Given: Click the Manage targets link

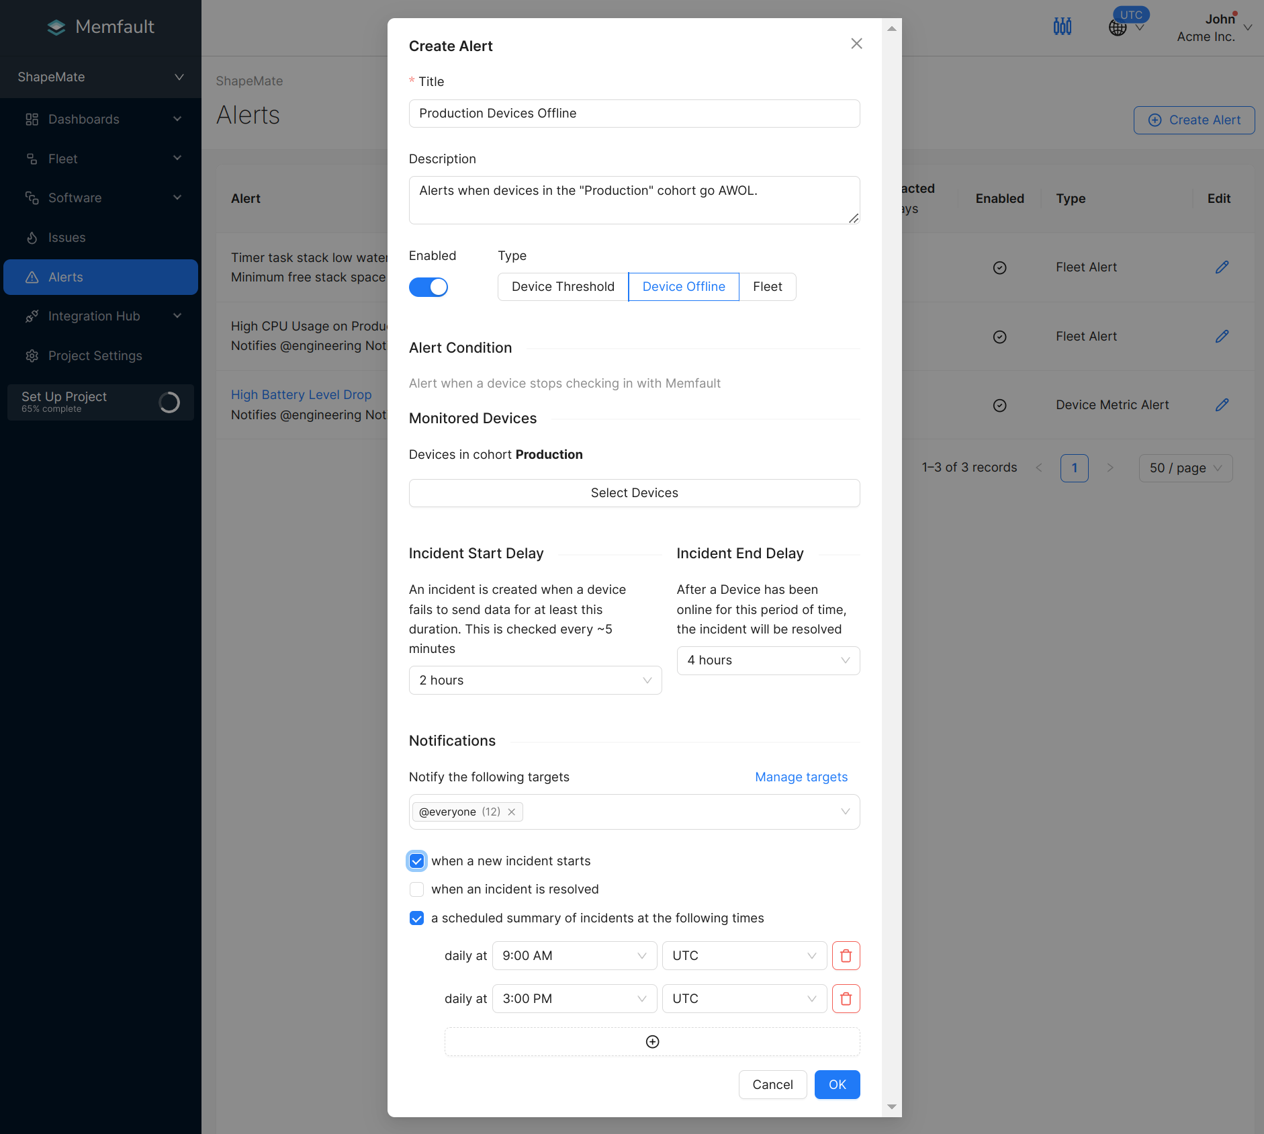Looking at the screenshot, I should click(x=801, y=777).
